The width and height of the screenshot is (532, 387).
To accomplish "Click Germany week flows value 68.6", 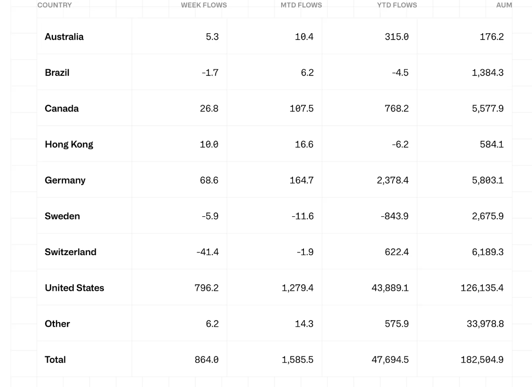I will (209, 180).
